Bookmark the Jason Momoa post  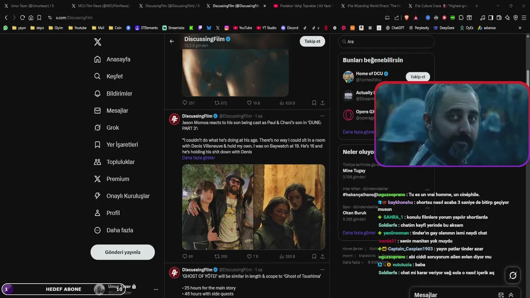[314, 256]
